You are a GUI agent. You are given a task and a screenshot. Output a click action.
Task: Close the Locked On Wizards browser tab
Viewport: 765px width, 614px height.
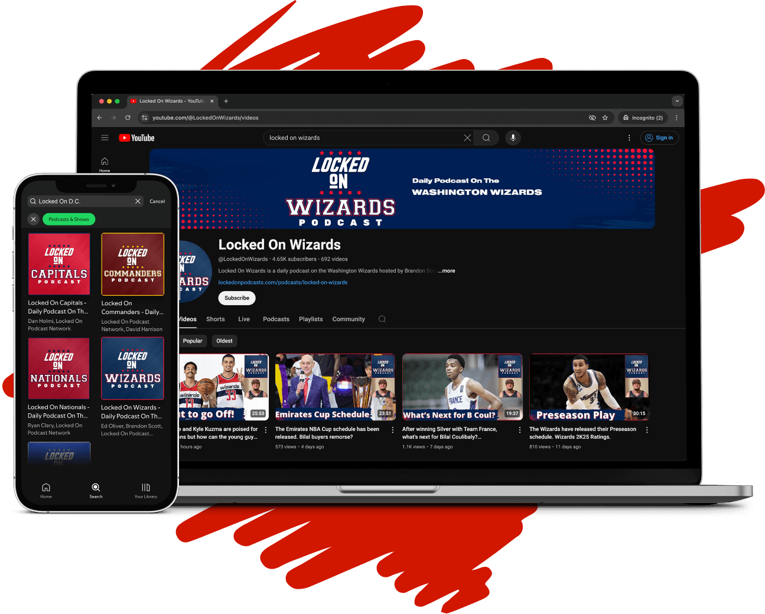pyautogui.click(x=212, y=101)
